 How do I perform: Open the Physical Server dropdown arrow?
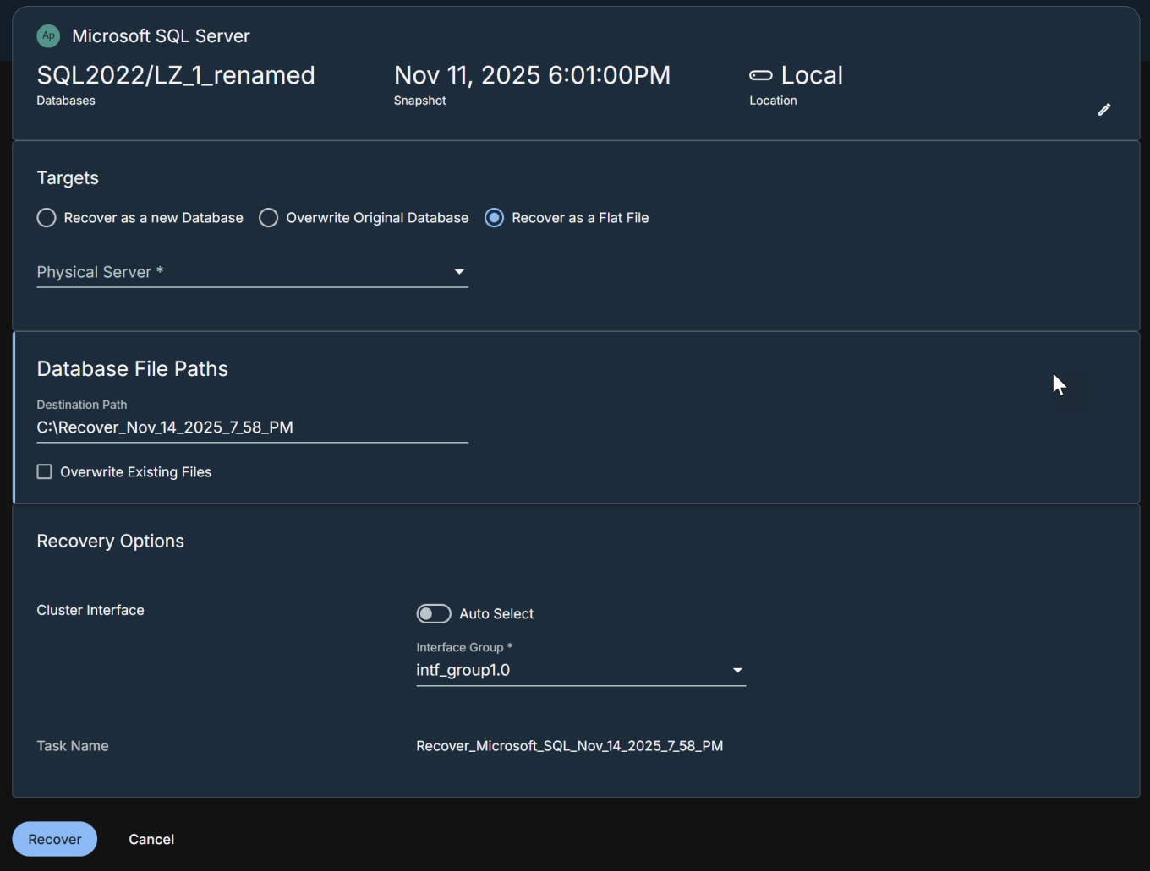459,272
